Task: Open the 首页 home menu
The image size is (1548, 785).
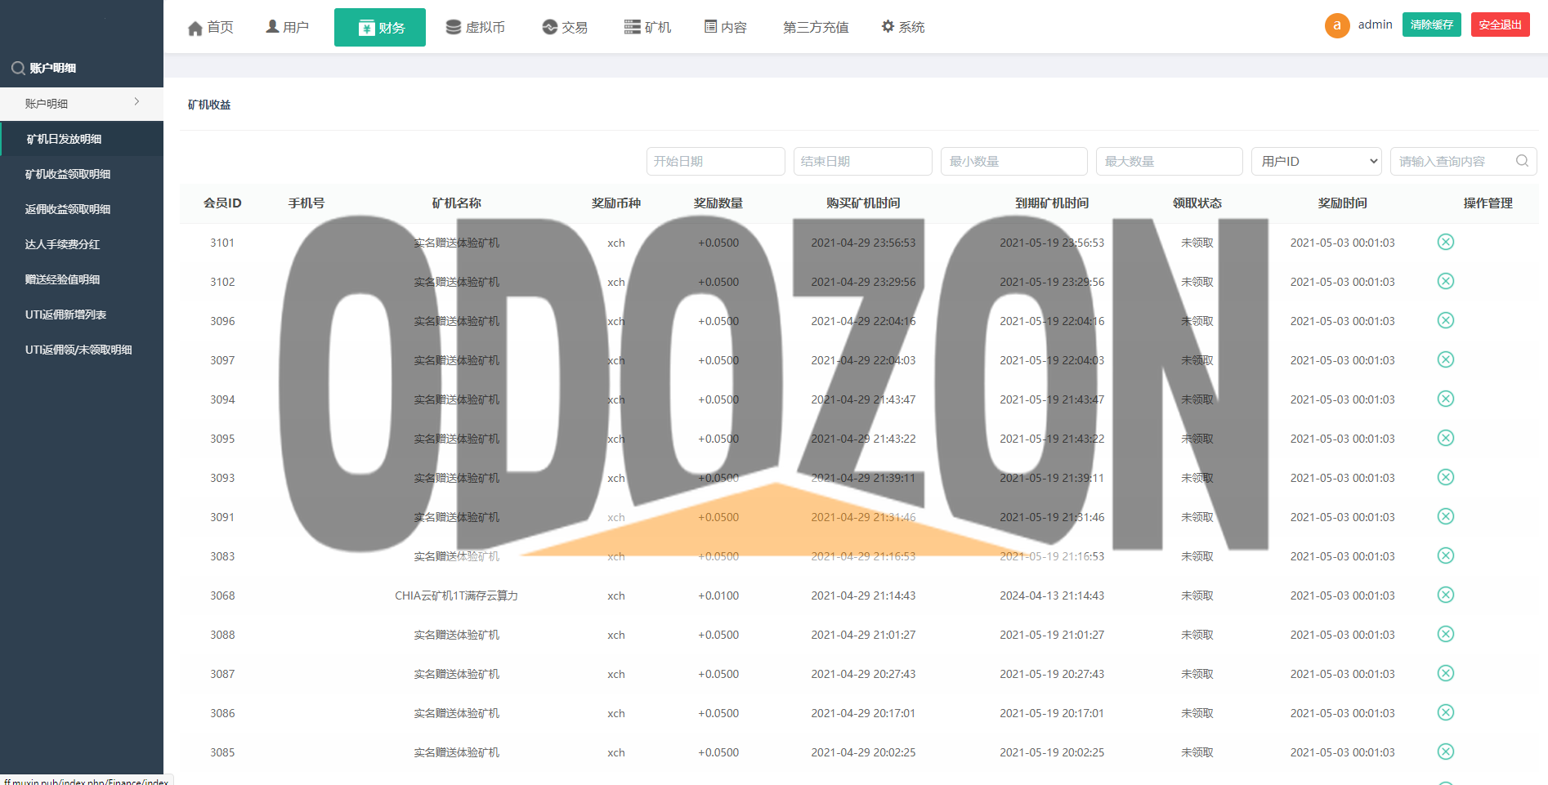Action: pos(211,28)
